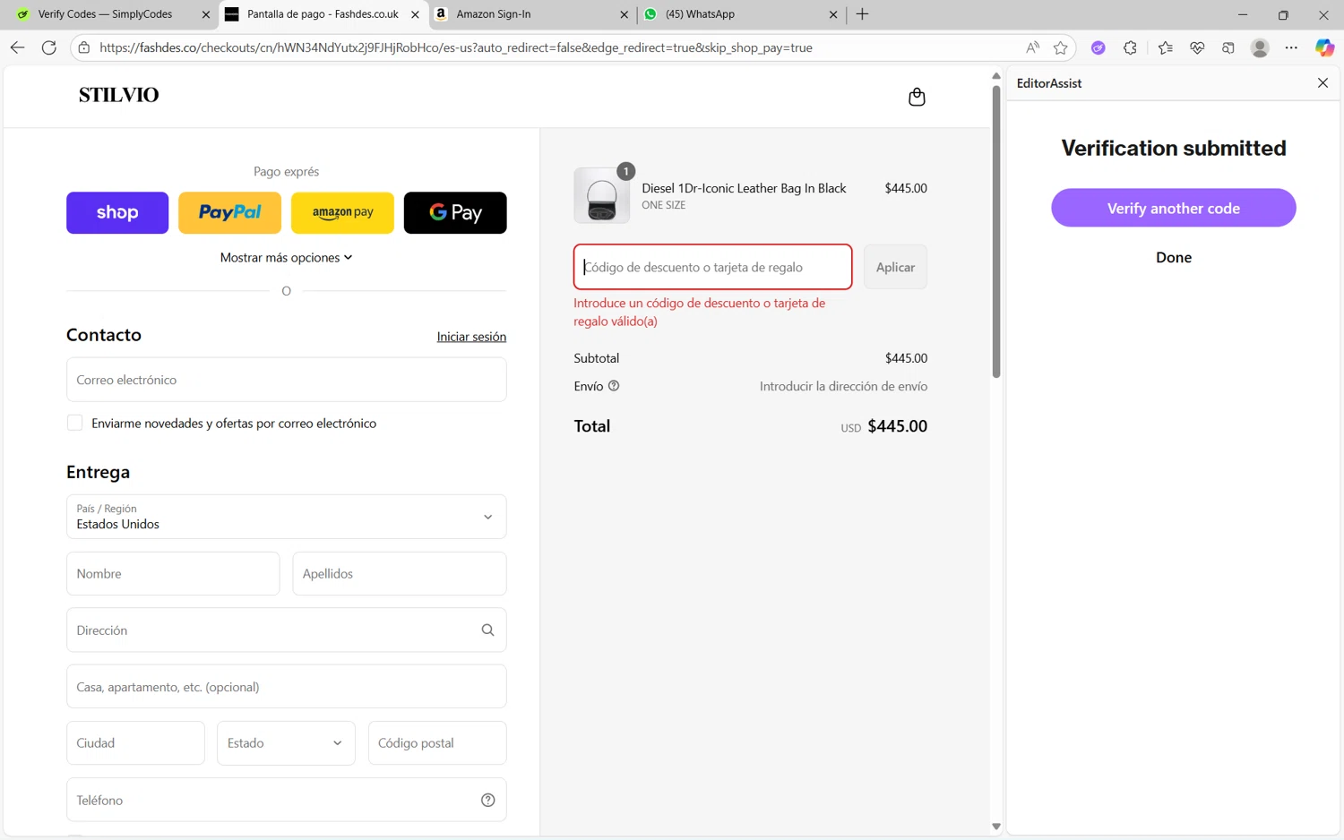
Task: Pay with Shop Pay button
Action: tap(117, 212)
